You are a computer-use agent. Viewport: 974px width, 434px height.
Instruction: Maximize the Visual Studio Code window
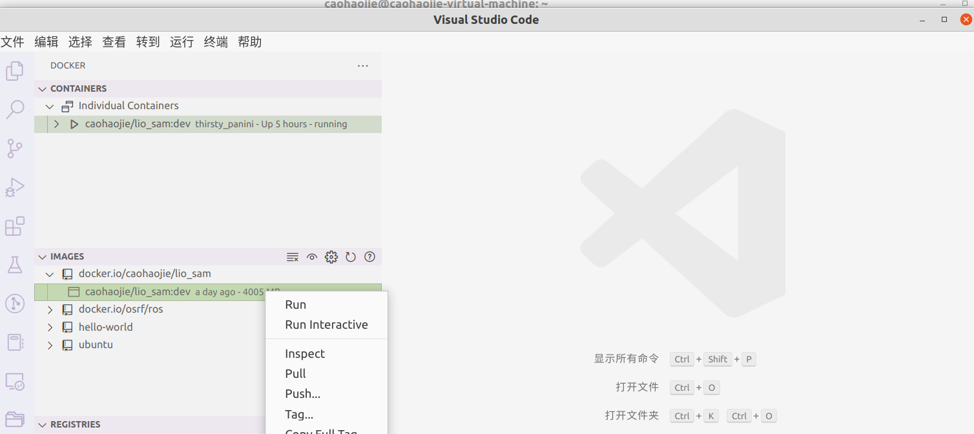(x=944, y=20)
